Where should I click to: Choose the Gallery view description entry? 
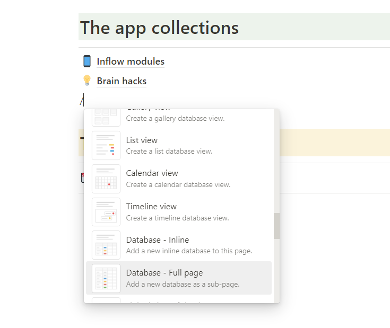point(175,118)
